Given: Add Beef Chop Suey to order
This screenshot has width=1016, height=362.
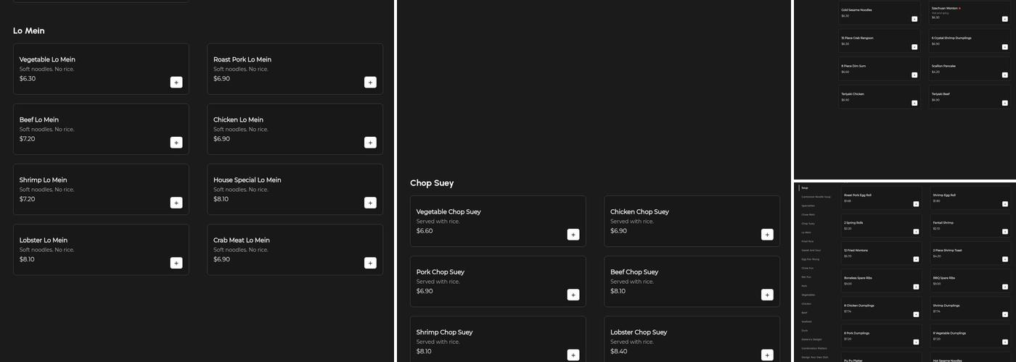Looking at the screenshot, I should pos(767,295).
